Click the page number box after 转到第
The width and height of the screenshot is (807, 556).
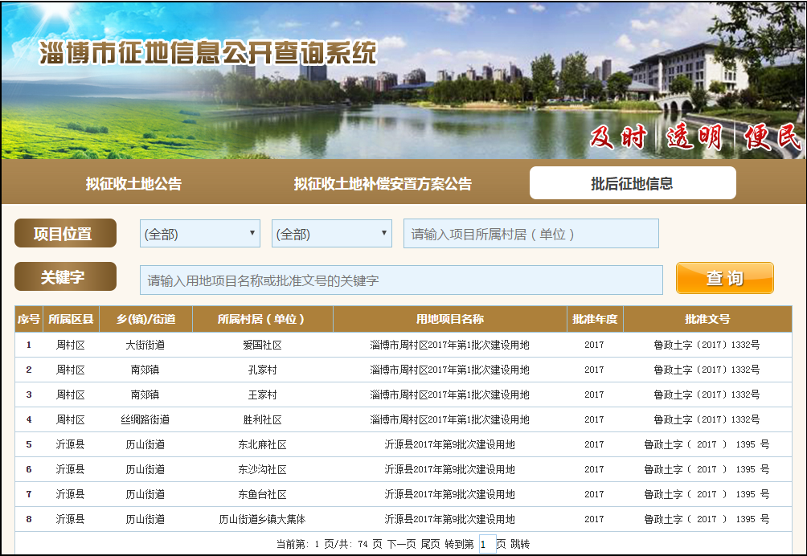point(486,545)
